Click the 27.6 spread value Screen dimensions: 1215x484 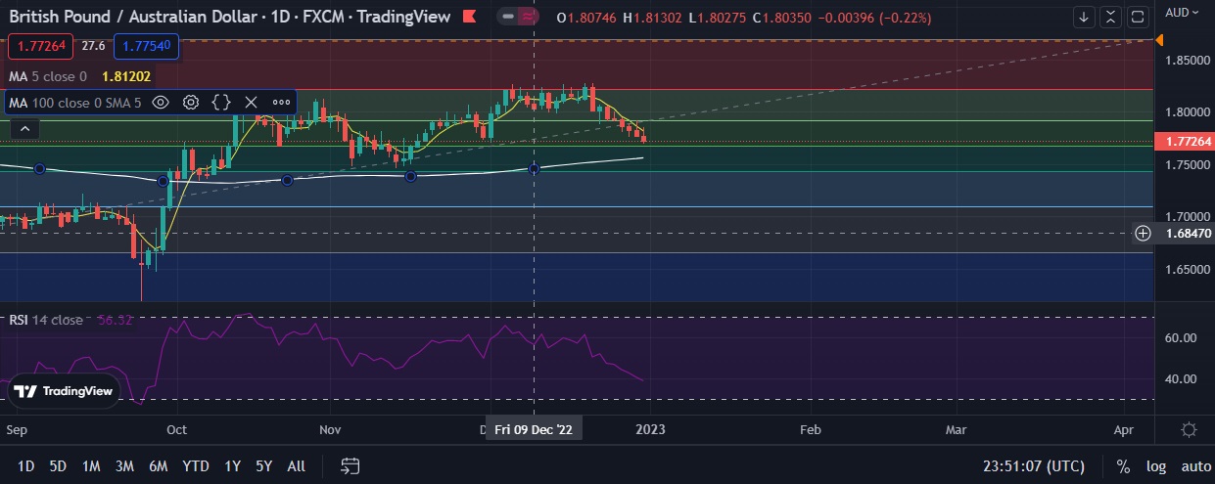pyautogui.click(x=94, y=46)
